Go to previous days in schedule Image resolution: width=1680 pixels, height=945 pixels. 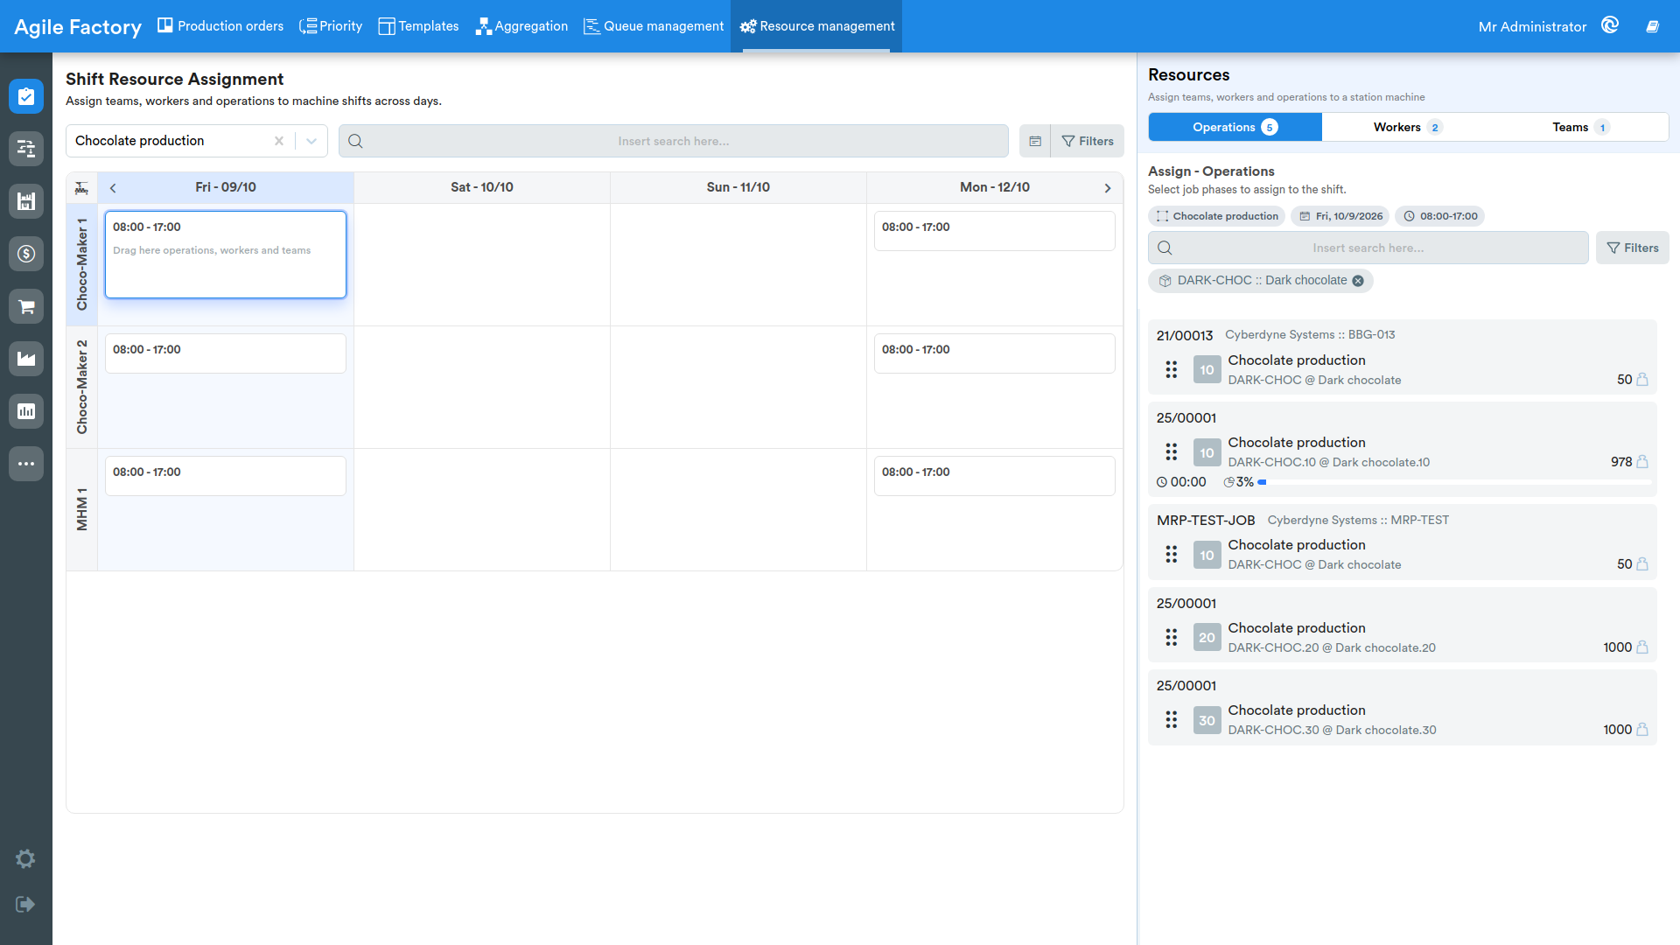point(113,188)
